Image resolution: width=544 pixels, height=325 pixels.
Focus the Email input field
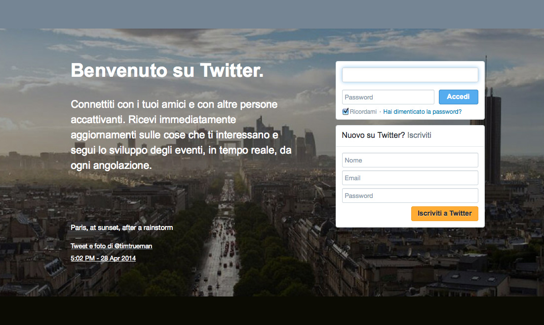(410, 178)
